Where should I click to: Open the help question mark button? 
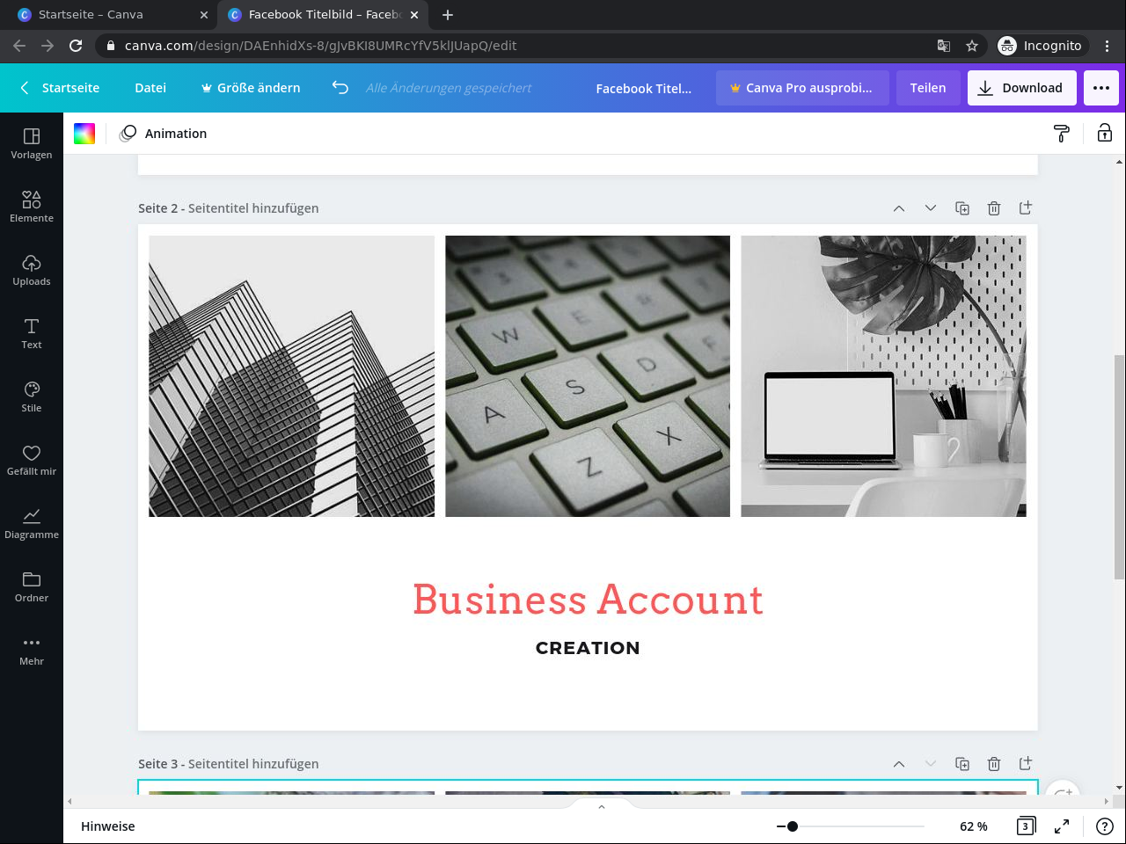pyautogui.click(x=1105, y=826)
